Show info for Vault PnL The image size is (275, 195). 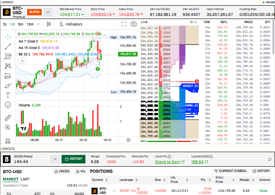click(169, 157)
